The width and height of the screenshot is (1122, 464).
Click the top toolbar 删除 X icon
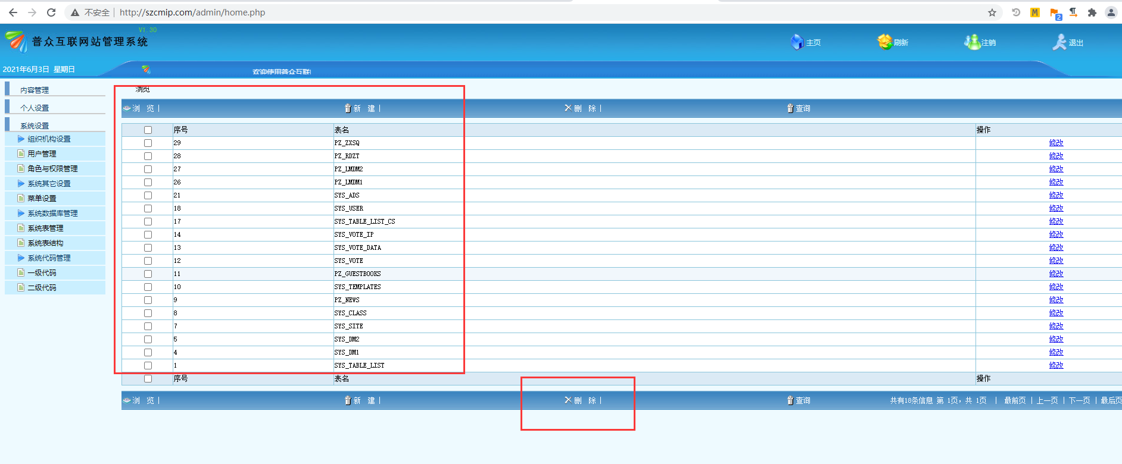pyautogui.click(x=568, y=108)
